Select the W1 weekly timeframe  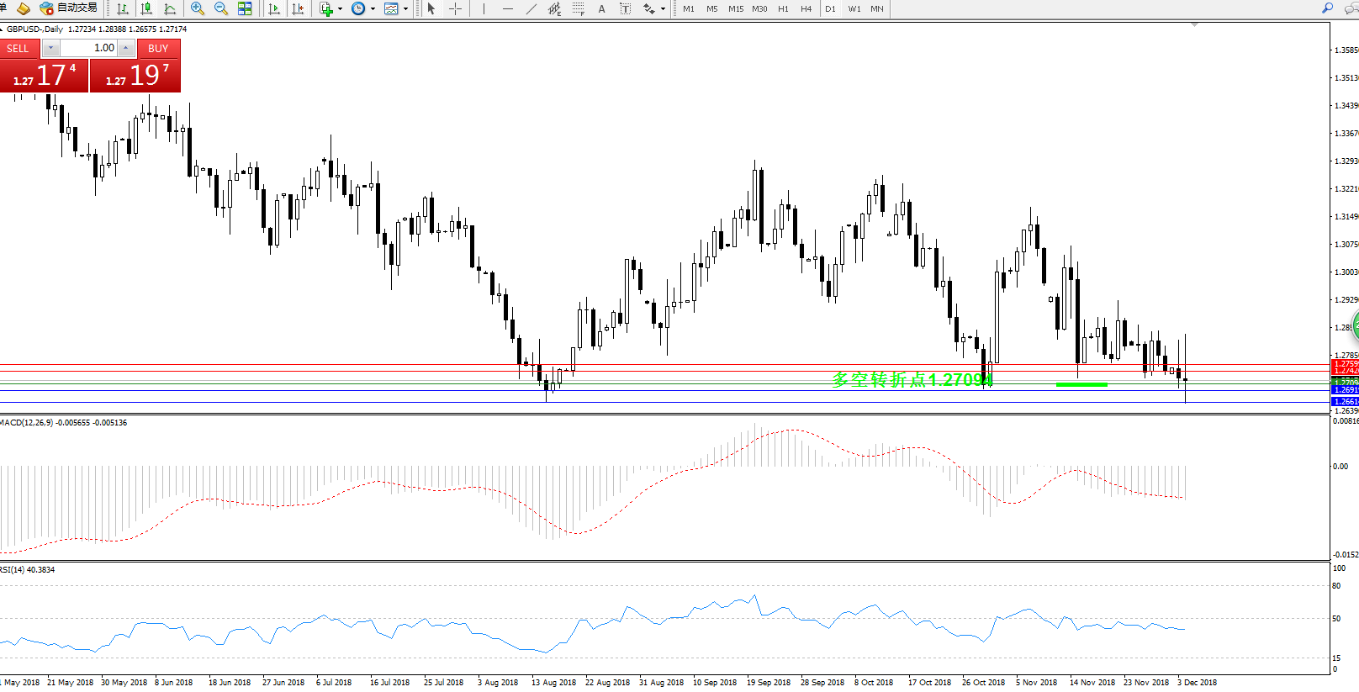coord(854,8)
